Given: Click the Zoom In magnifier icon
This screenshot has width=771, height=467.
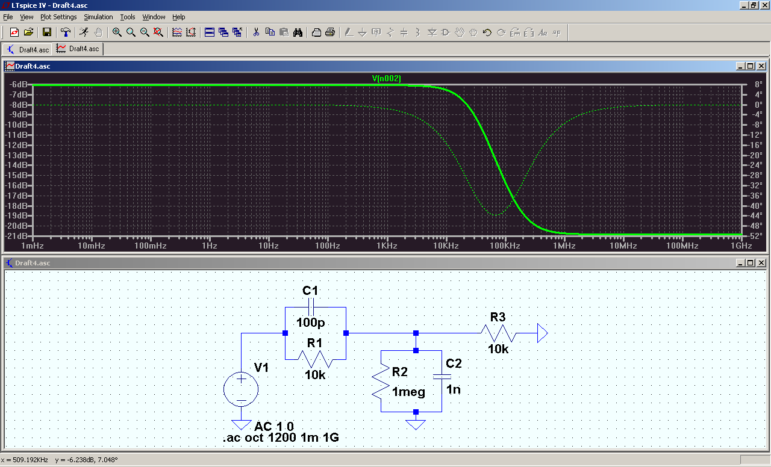Looking at the screenshot, I should tap(117, 32).
